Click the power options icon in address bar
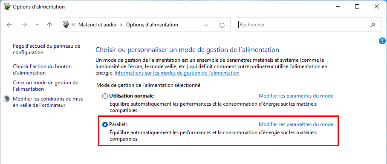Viewport: 387px width, 164px height. click(x=66, y=24)
